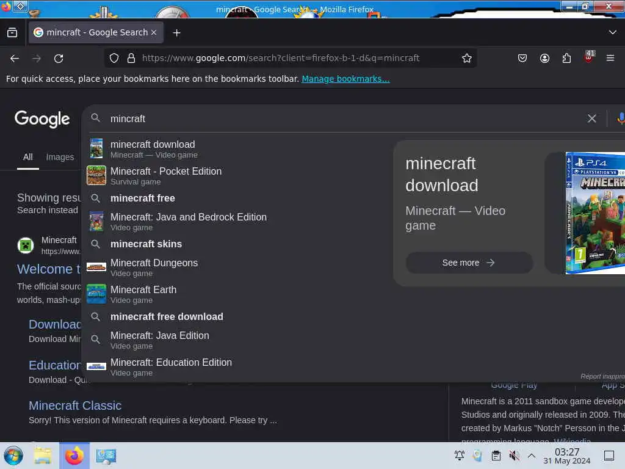Click the search magnifier in search box
Image resolution: width=625 pixels, height=469 pixels.
point(96,118)
